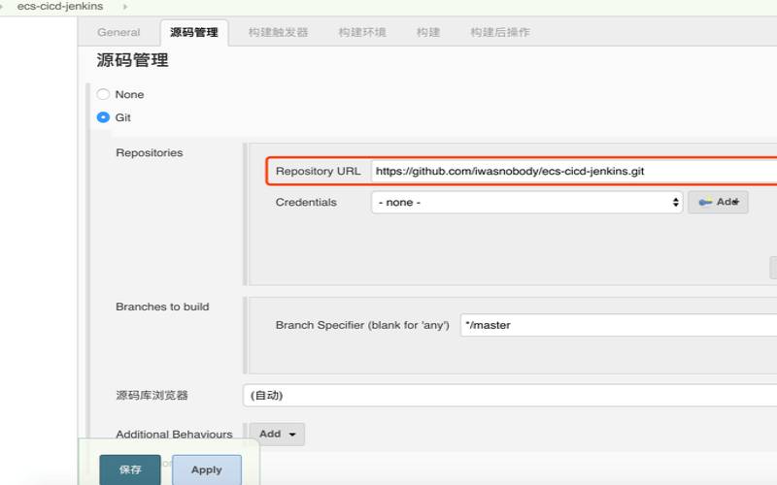Click the credentials Add key button
The height and width of the screenshot is (485, 777).
click(718, 202)
